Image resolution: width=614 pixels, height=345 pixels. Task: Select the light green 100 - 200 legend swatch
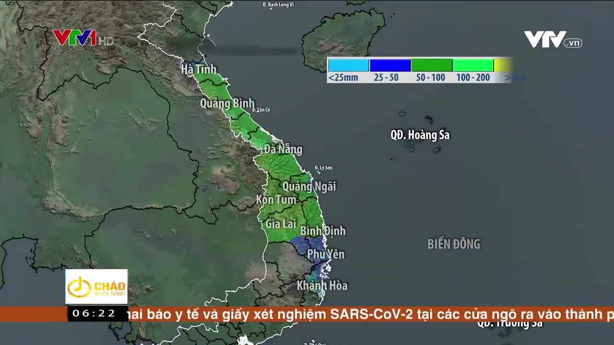pyautogui.click(x=473, y=65)
